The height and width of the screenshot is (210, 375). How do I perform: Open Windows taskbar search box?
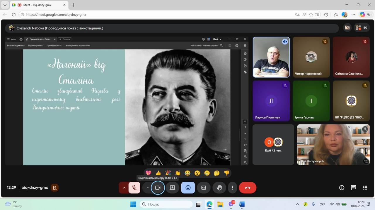coord(166,204)
